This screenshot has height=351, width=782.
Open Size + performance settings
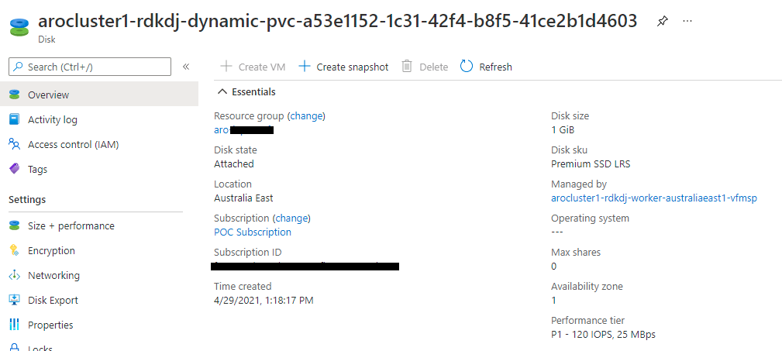[x=71, y=225]
